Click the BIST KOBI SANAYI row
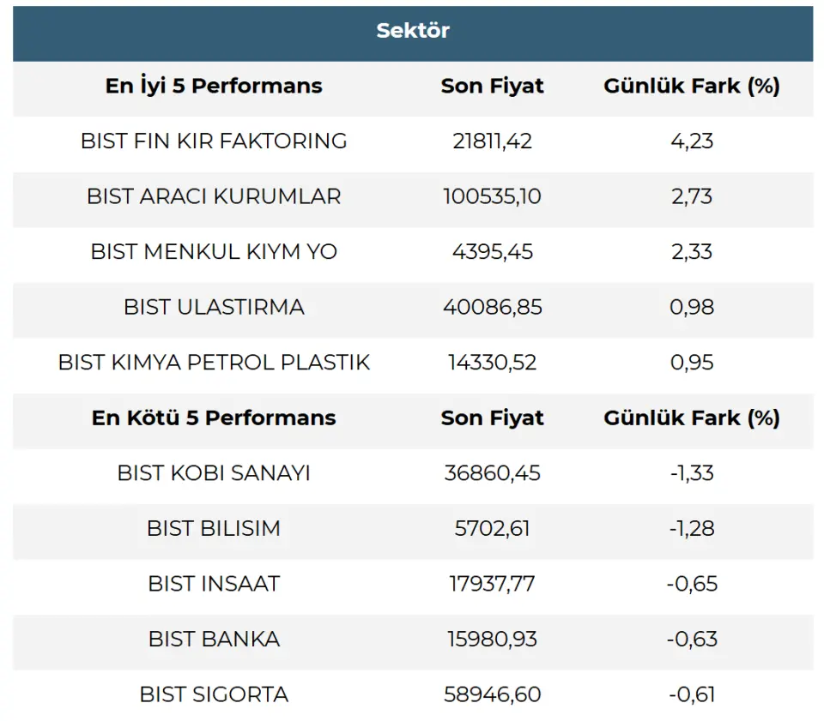 [x=413, y=473]
